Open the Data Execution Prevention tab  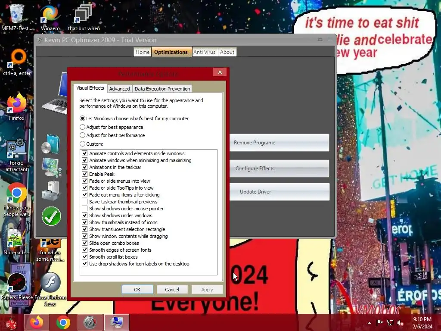coord(162,89)
